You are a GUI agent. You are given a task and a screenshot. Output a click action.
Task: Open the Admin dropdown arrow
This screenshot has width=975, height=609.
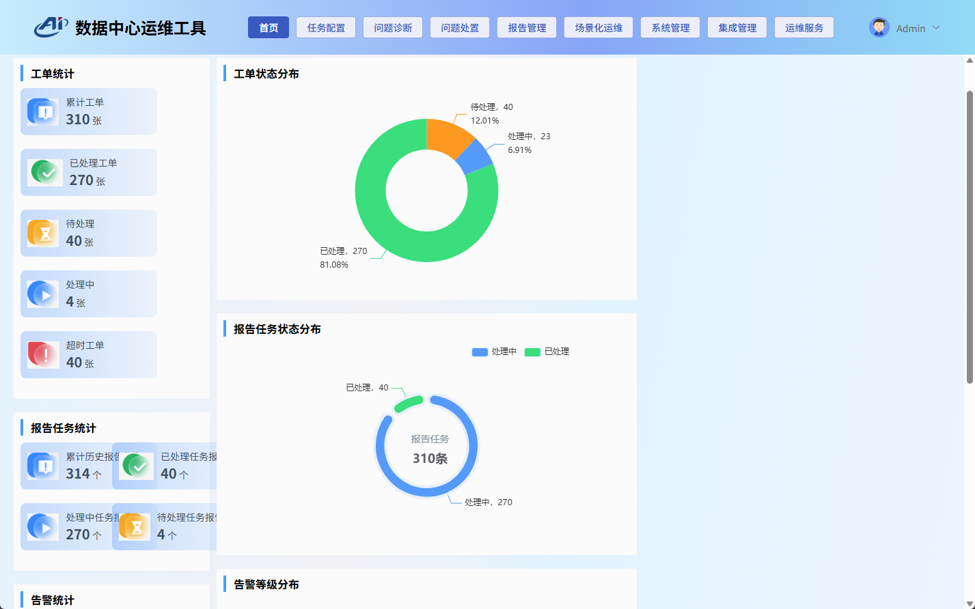pos(936,28)
